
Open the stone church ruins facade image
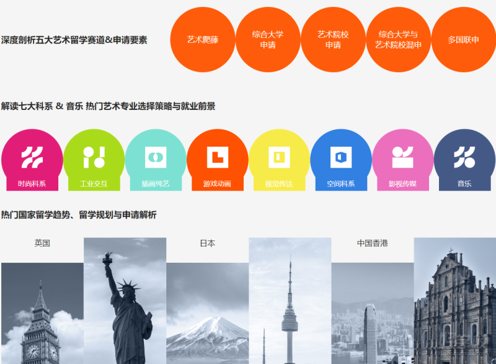pos(454,301)
